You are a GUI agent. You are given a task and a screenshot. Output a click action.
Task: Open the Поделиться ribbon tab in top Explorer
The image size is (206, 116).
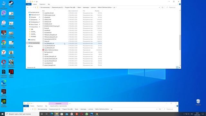click(42, 4)
